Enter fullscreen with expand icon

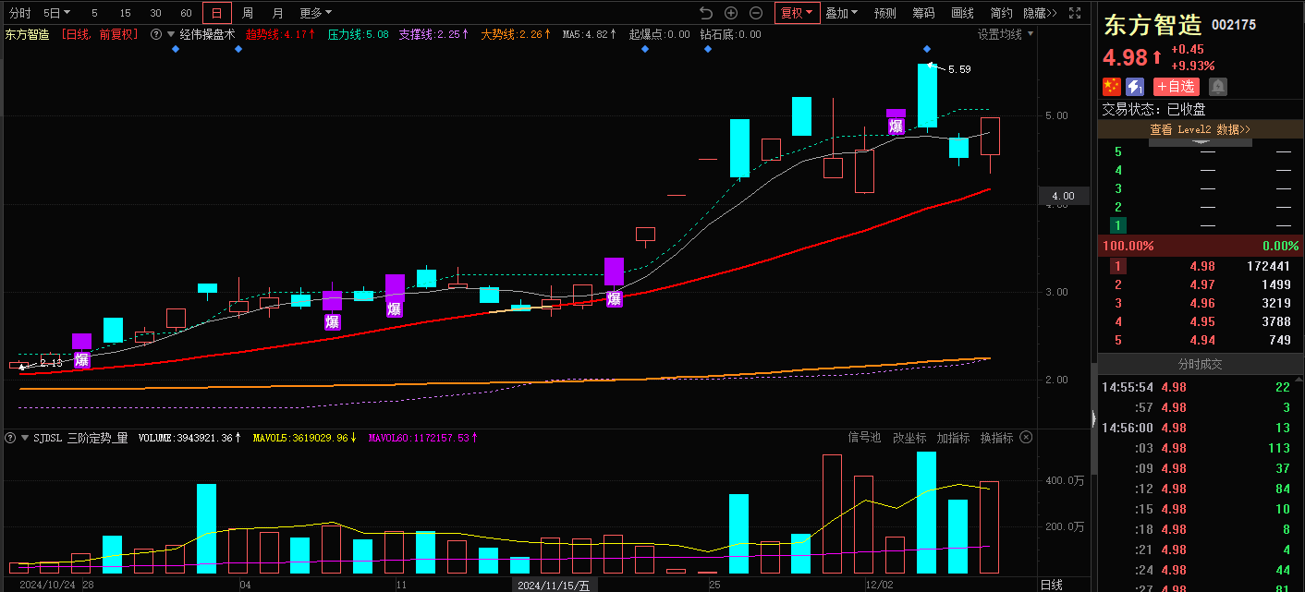1075,13
